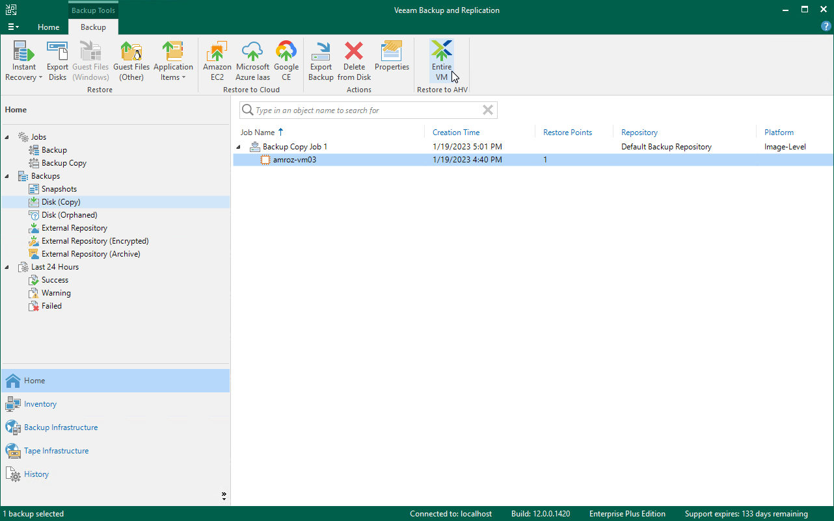Restore Entire VM to AHV
The height and width of the screenshot is (521, 834).
pos(441,61)
